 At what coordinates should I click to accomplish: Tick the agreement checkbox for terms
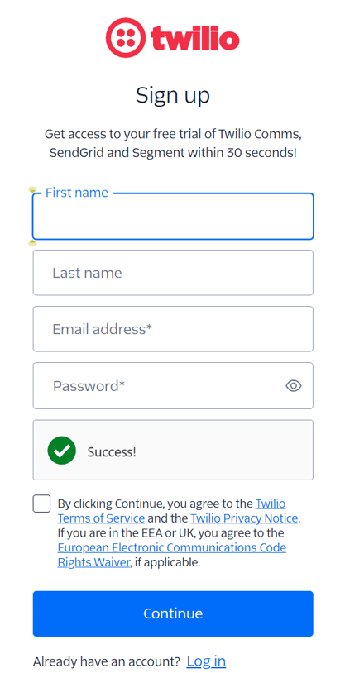tap(41, 504)
